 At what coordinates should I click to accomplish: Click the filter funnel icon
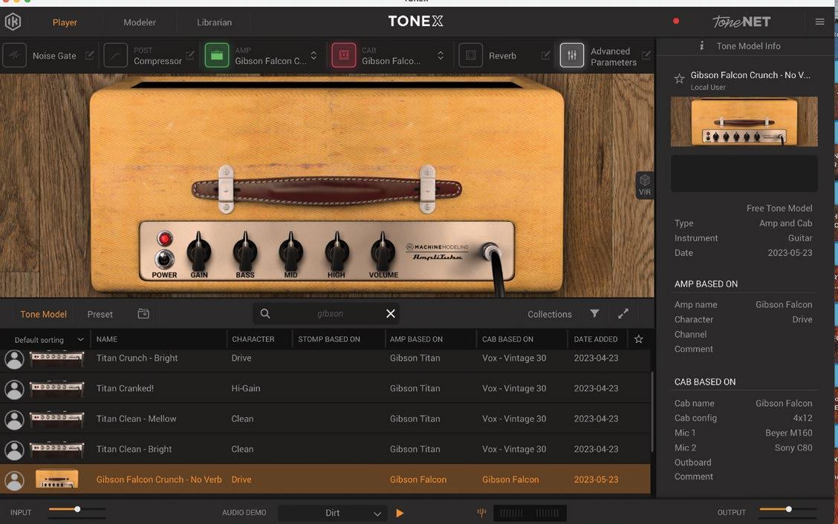point(594,314)
